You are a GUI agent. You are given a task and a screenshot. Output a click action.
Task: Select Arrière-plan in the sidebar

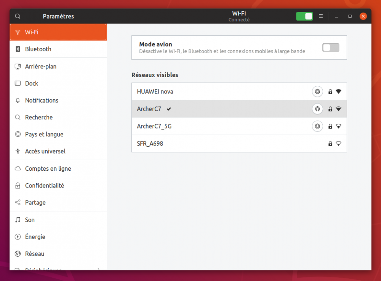(x=41, y=66)
